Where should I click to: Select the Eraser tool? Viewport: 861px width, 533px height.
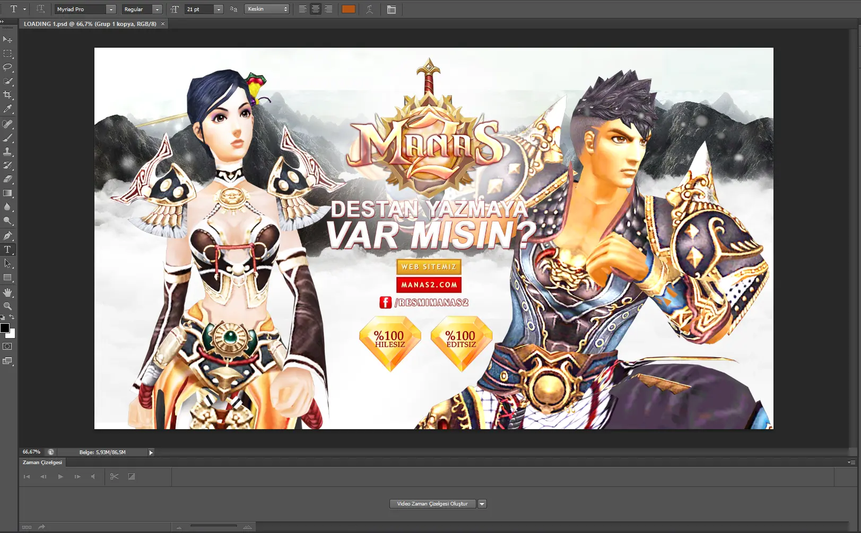pyautogui.click(x=7, y=179)
